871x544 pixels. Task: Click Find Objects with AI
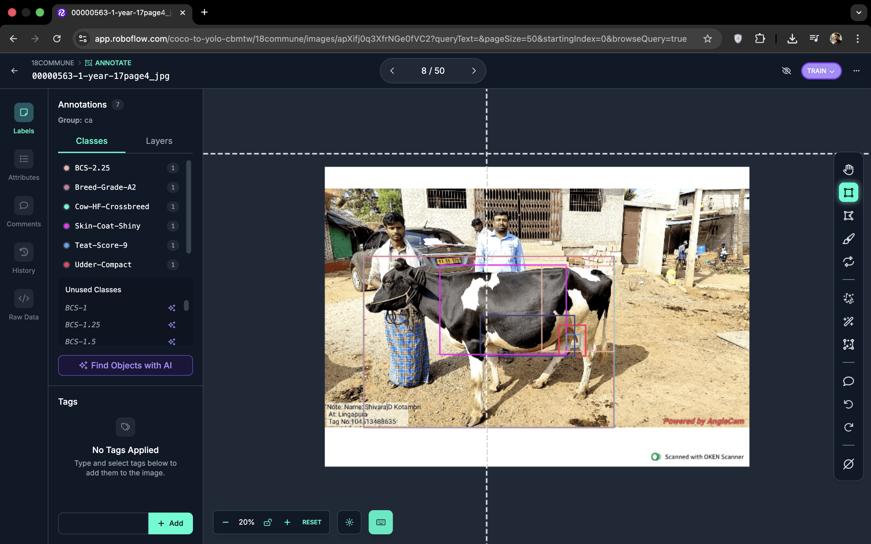pos(125,365)
